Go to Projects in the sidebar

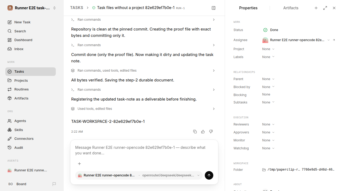coord(31,80)
